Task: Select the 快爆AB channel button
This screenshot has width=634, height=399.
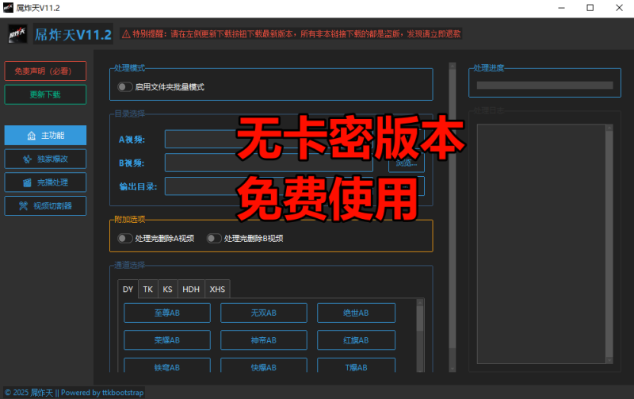Action: click(264, 365)
